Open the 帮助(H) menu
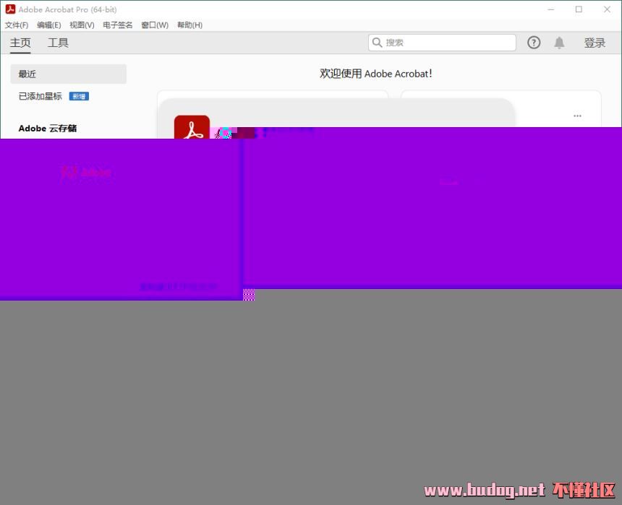 click(x=189, y=25)
